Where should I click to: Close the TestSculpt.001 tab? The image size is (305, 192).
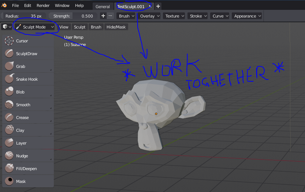150,6
